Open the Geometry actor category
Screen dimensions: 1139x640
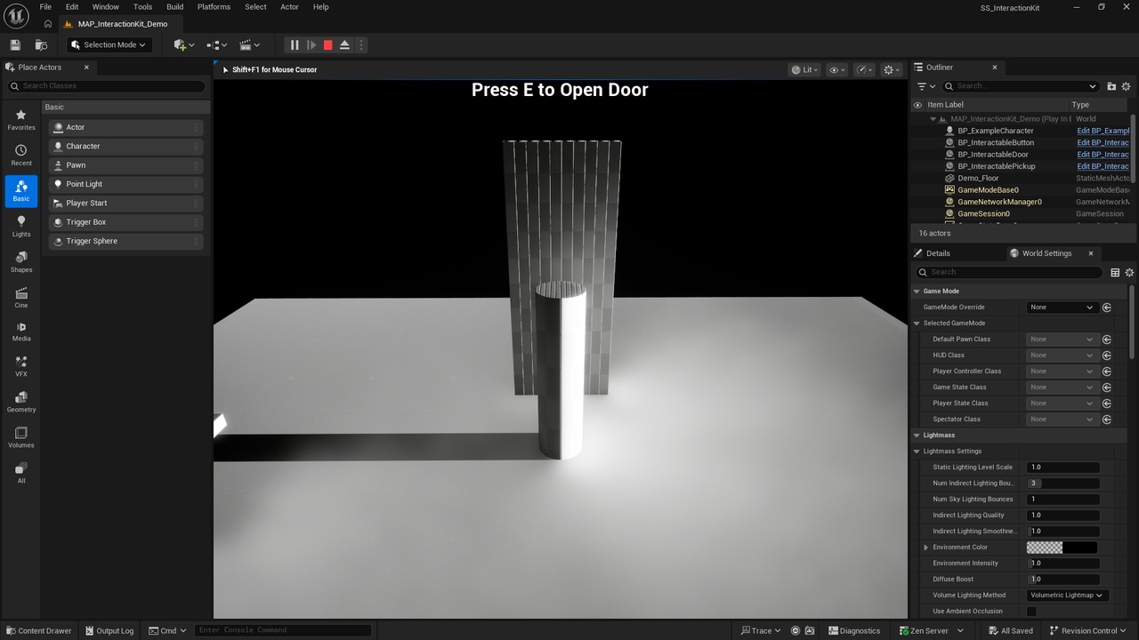(x=21, y=402)
